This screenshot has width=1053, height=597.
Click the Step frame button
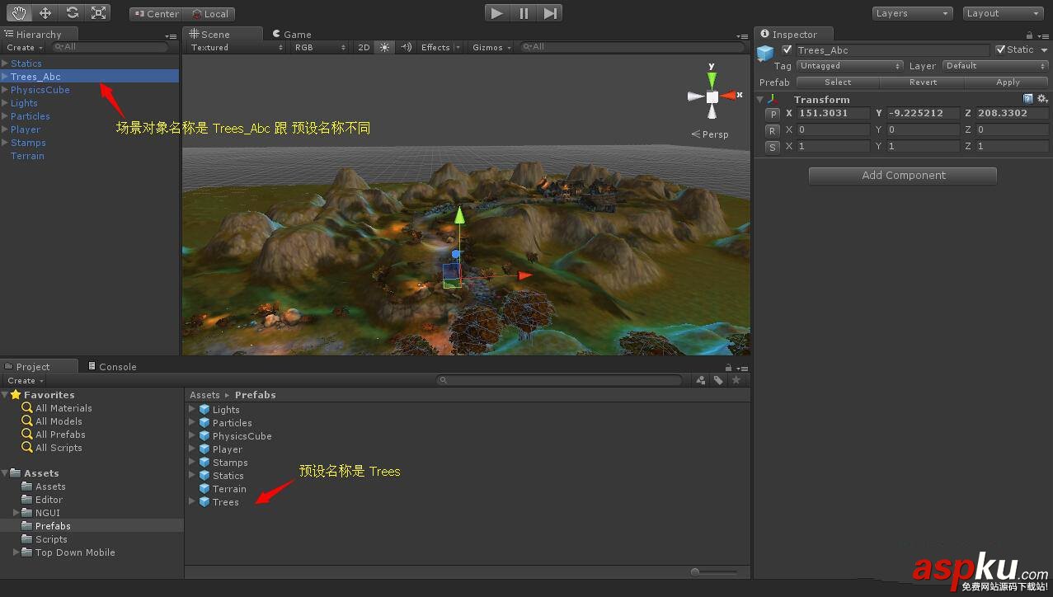550,12
